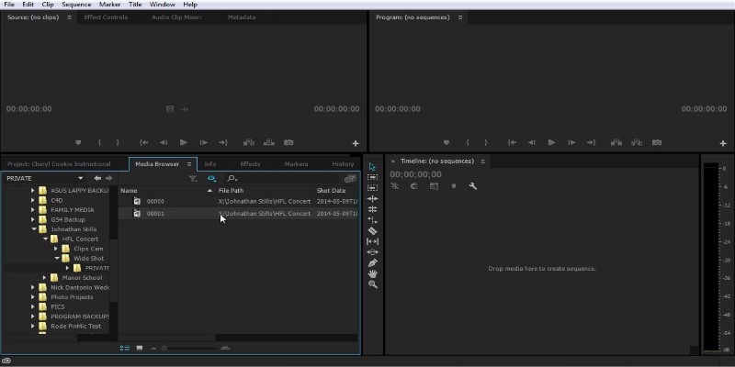The width and height of the screenshot is (735, 367).
Task: Select clip 00000 in Media Browser
Action: [238, 201]
